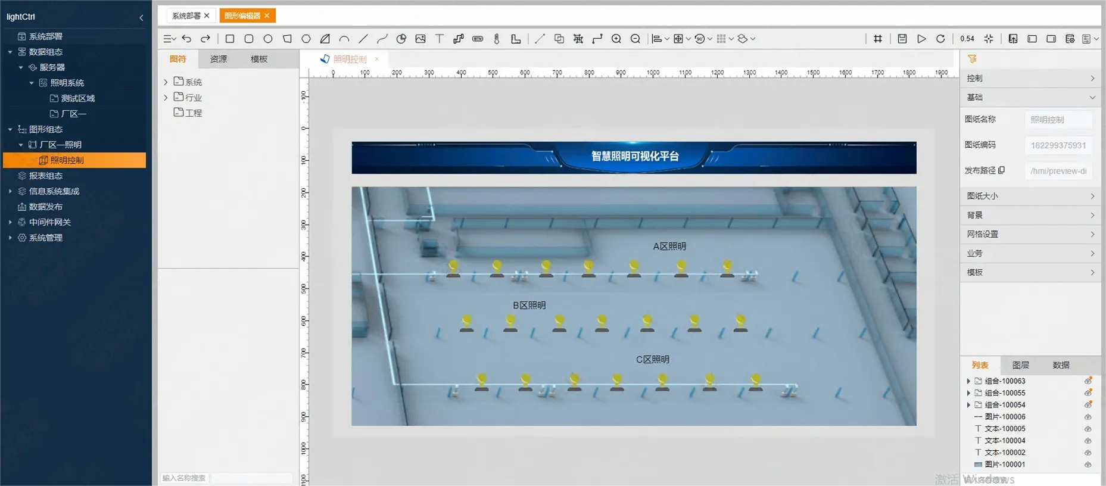Open the alignment dropdown in the toolbar
The height and width of the screenshot is (486, 1106).
[660, 39]
